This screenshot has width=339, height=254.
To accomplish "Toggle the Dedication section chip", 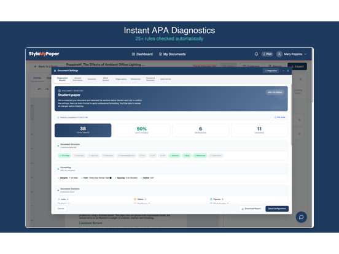I will tap(108, 155).
